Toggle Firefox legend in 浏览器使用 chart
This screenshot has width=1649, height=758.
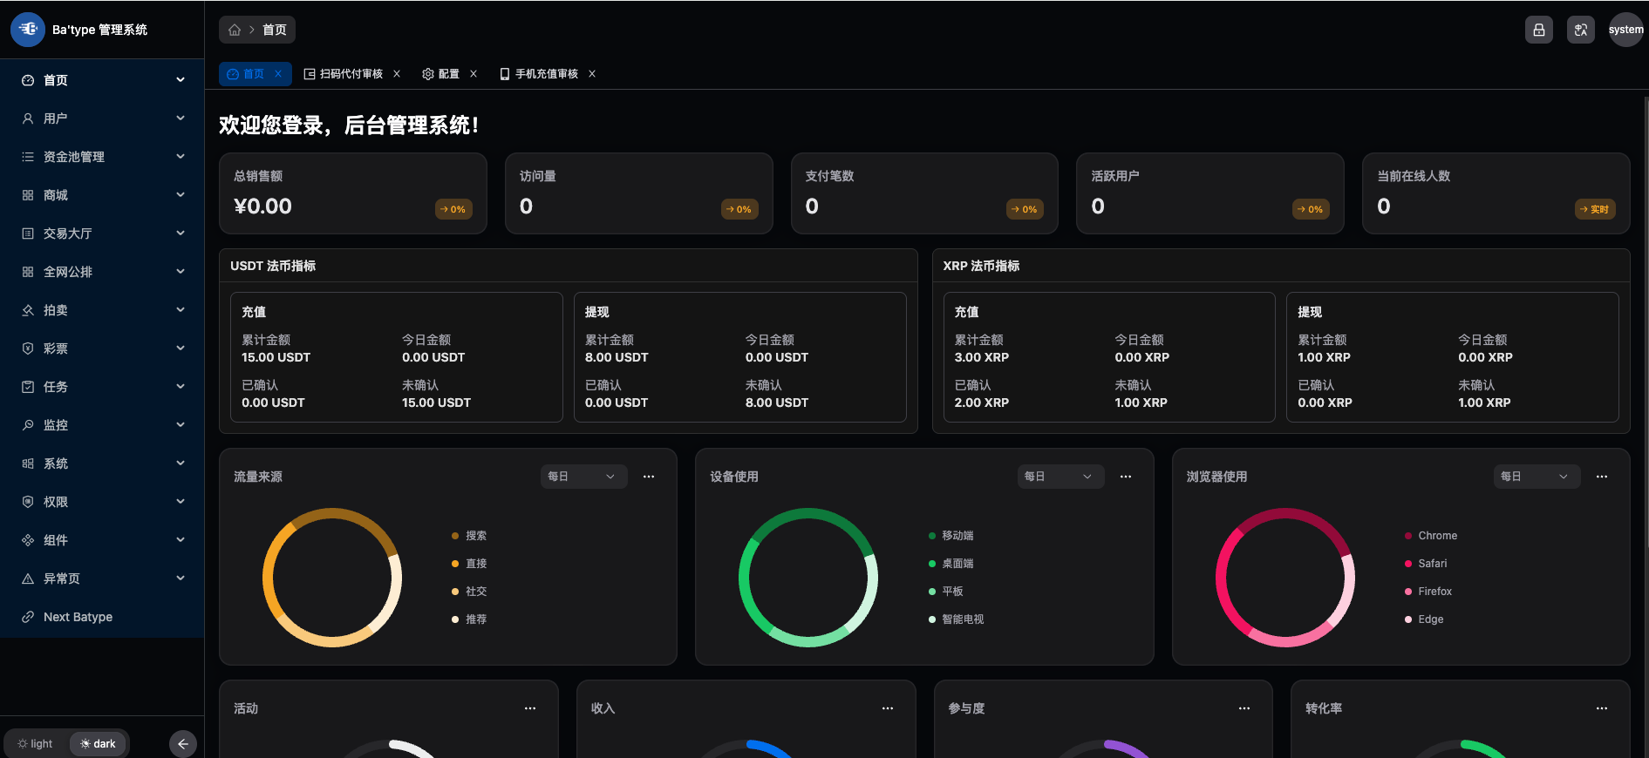(1428, 592)
